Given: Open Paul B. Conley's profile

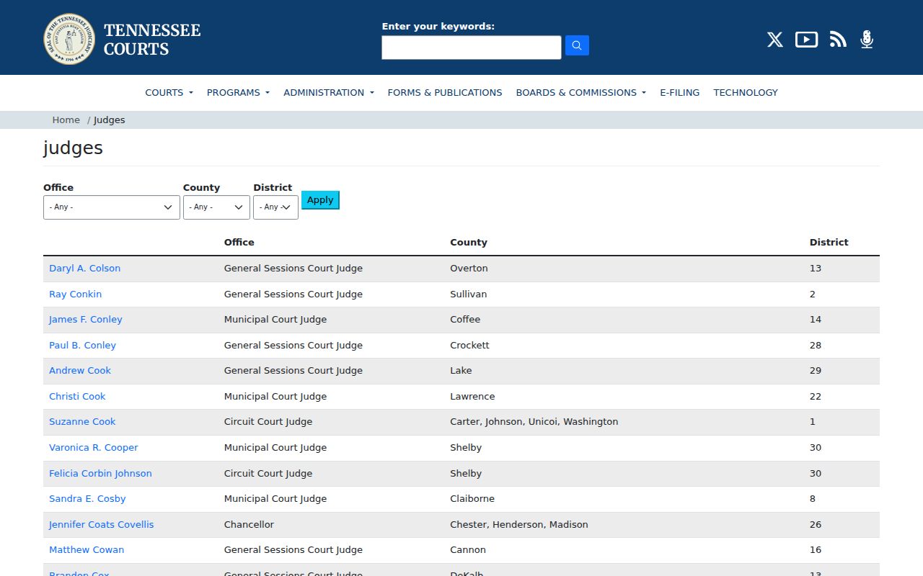Looking at the screenshot, I should pyautogui.click(x=82, y=345).
